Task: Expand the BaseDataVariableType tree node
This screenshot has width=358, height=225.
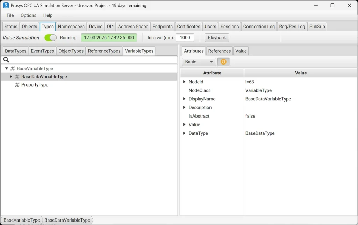Action: click(11, 77)
